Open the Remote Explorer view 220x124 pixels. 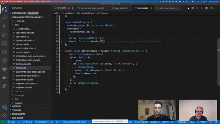tap(4, 43)
